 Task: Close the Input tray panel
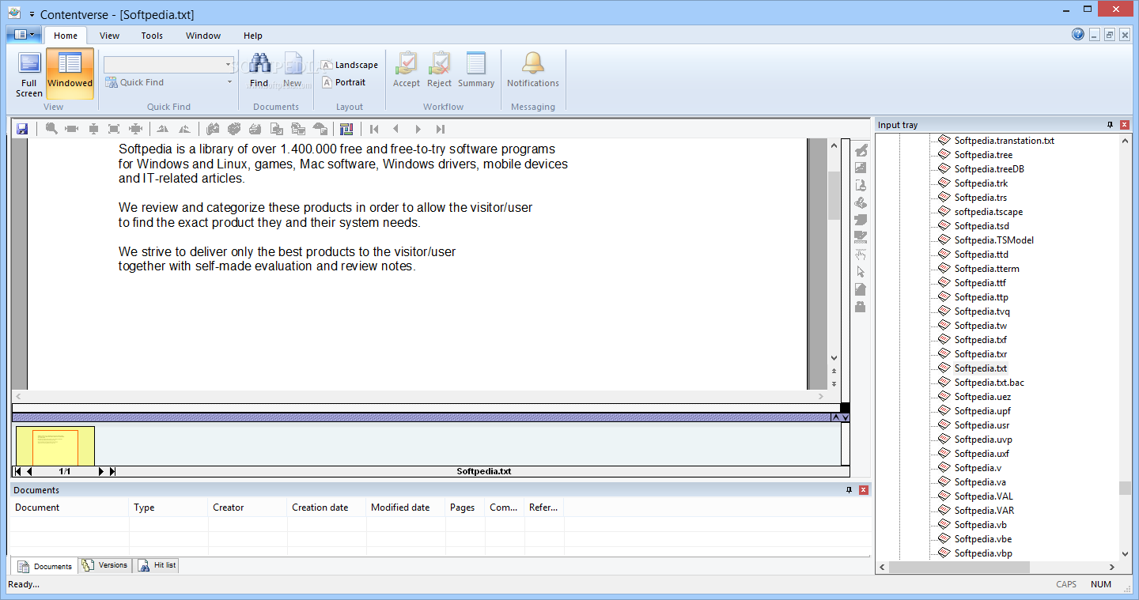tap(1125, 125)
